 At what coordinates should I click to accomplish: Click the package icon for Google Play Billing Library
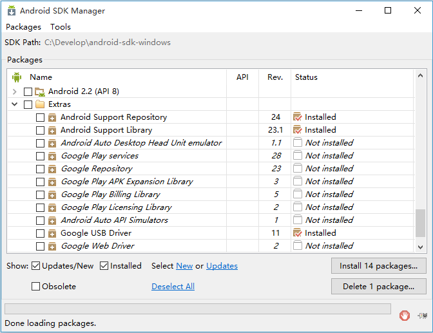52,195
